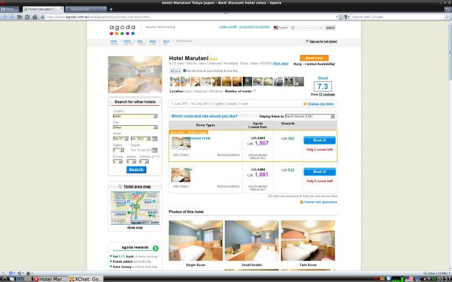Click the Facebook Like button
452x282 pixels.
tap(175, 71)
